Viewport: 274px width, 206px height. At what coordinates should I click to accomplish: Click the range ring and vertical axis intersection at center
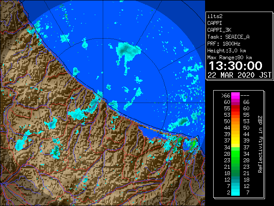tap(103, 103)
